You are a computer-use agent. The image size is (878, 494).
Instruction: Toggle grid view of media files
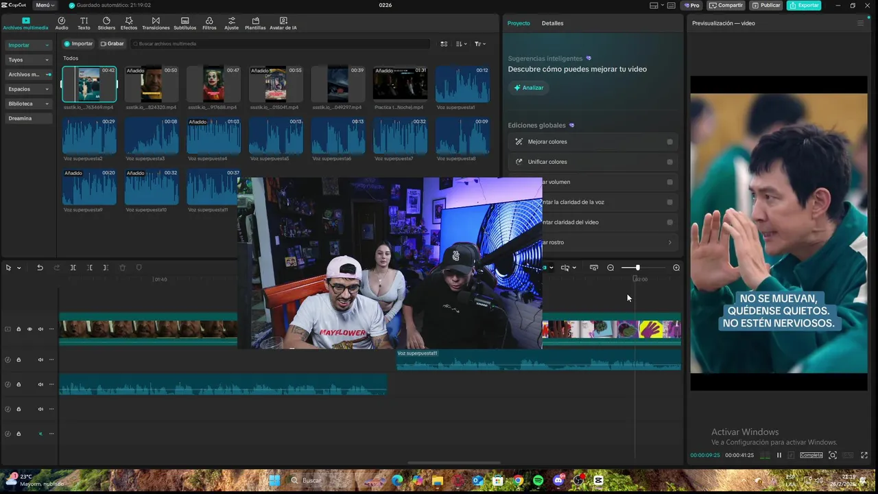[x=444, y=44]
